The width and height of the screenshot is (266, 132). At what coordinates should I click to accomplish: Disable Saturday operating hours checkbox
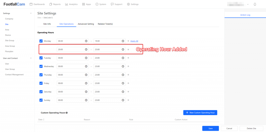41,92
